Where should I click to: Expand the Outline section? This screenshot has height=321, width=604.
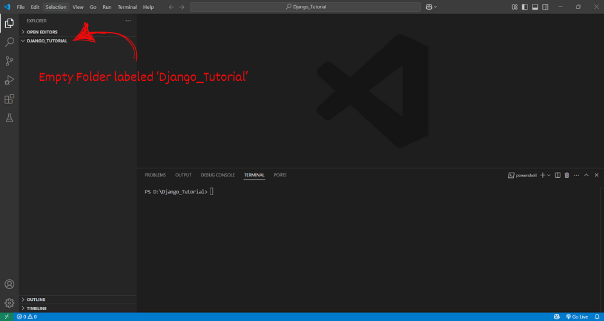[x=78, y=299]
